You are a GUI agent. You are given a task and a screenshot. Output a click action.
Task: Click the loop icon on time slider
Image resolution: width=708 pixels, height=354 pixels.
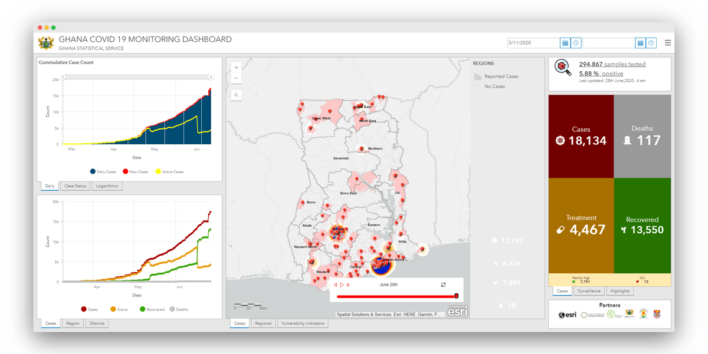(x=443, y=284)
